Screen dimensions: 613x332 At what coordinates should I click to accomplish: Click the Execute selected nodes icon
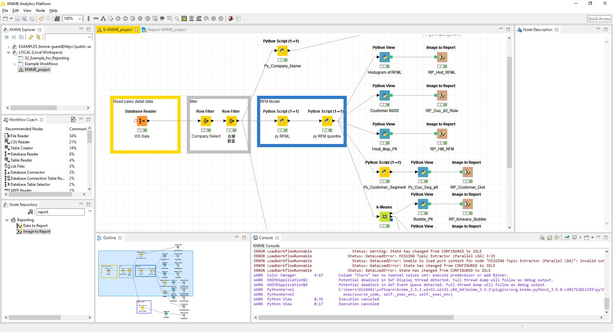pyautogui.click(x=118, y=19)
